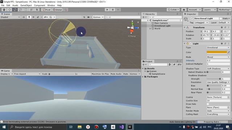Select the Hand tool

(x=4, y=10)
